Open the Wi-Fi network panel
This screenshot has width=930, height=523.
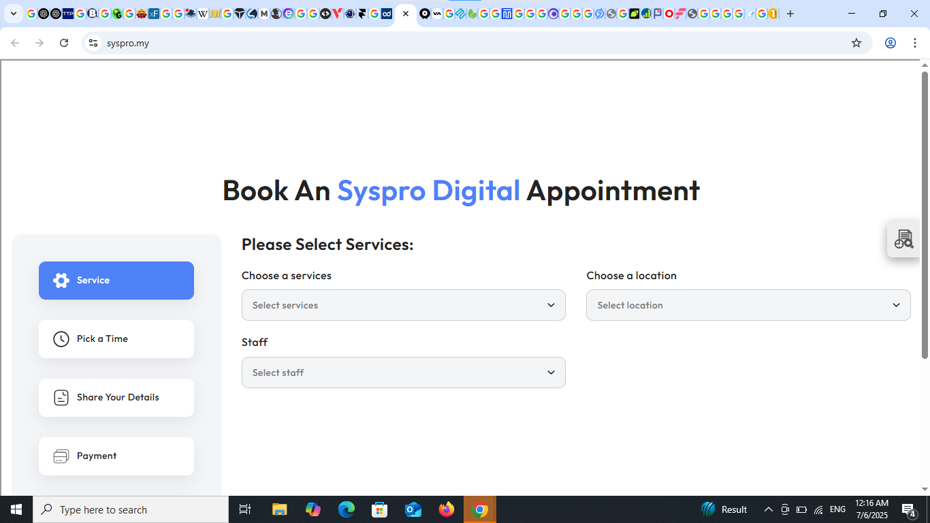818,509
